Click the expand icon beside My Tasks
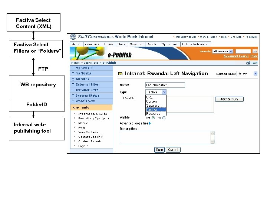 point(73,73)
